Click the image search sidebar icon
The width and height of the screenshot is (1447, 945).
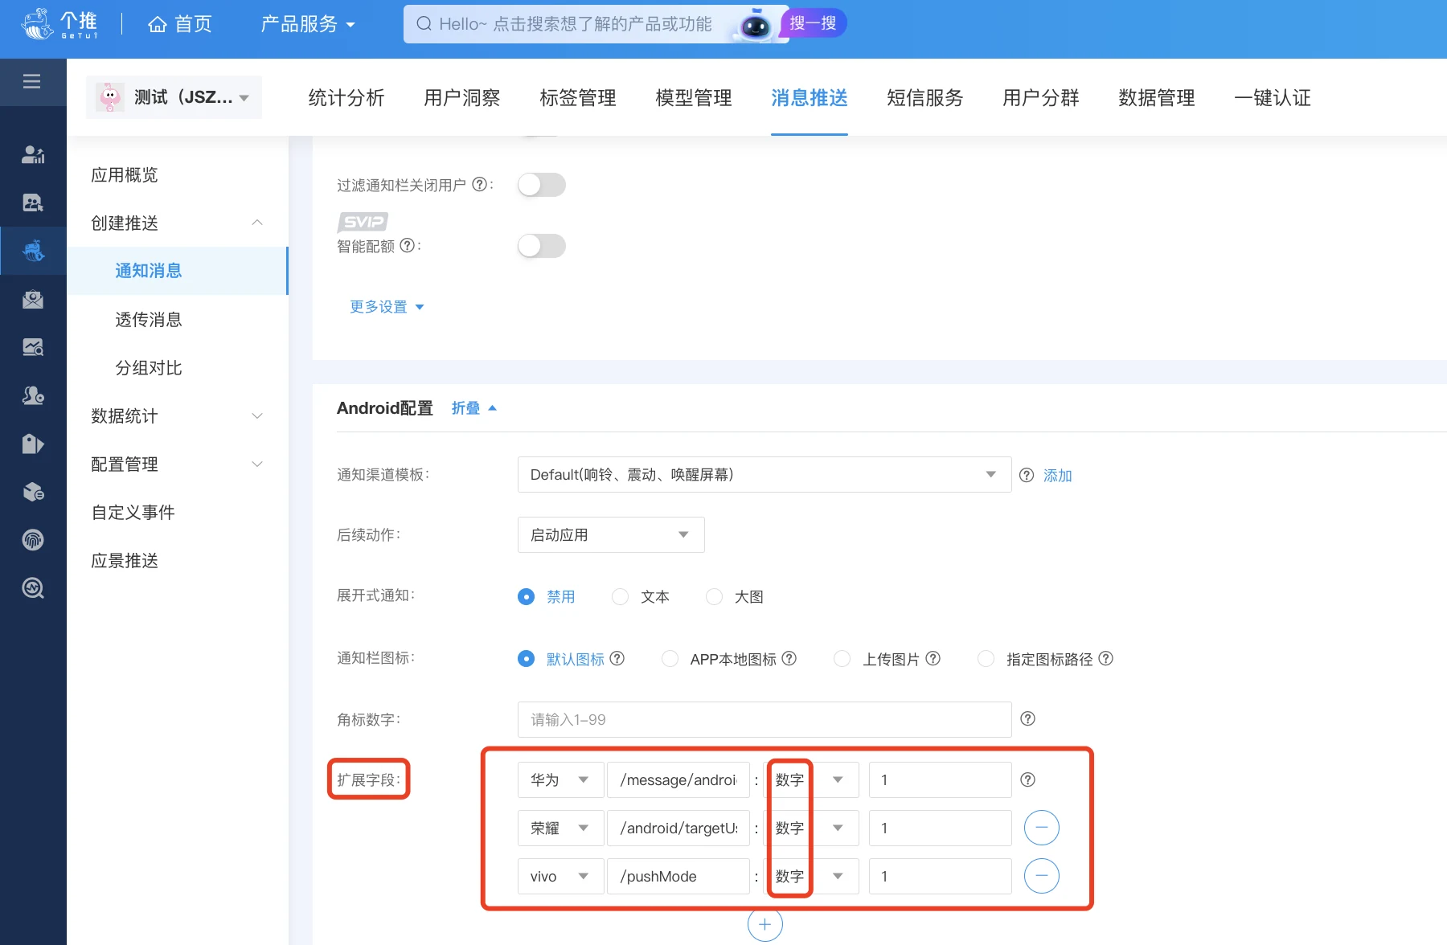[33, 347]
